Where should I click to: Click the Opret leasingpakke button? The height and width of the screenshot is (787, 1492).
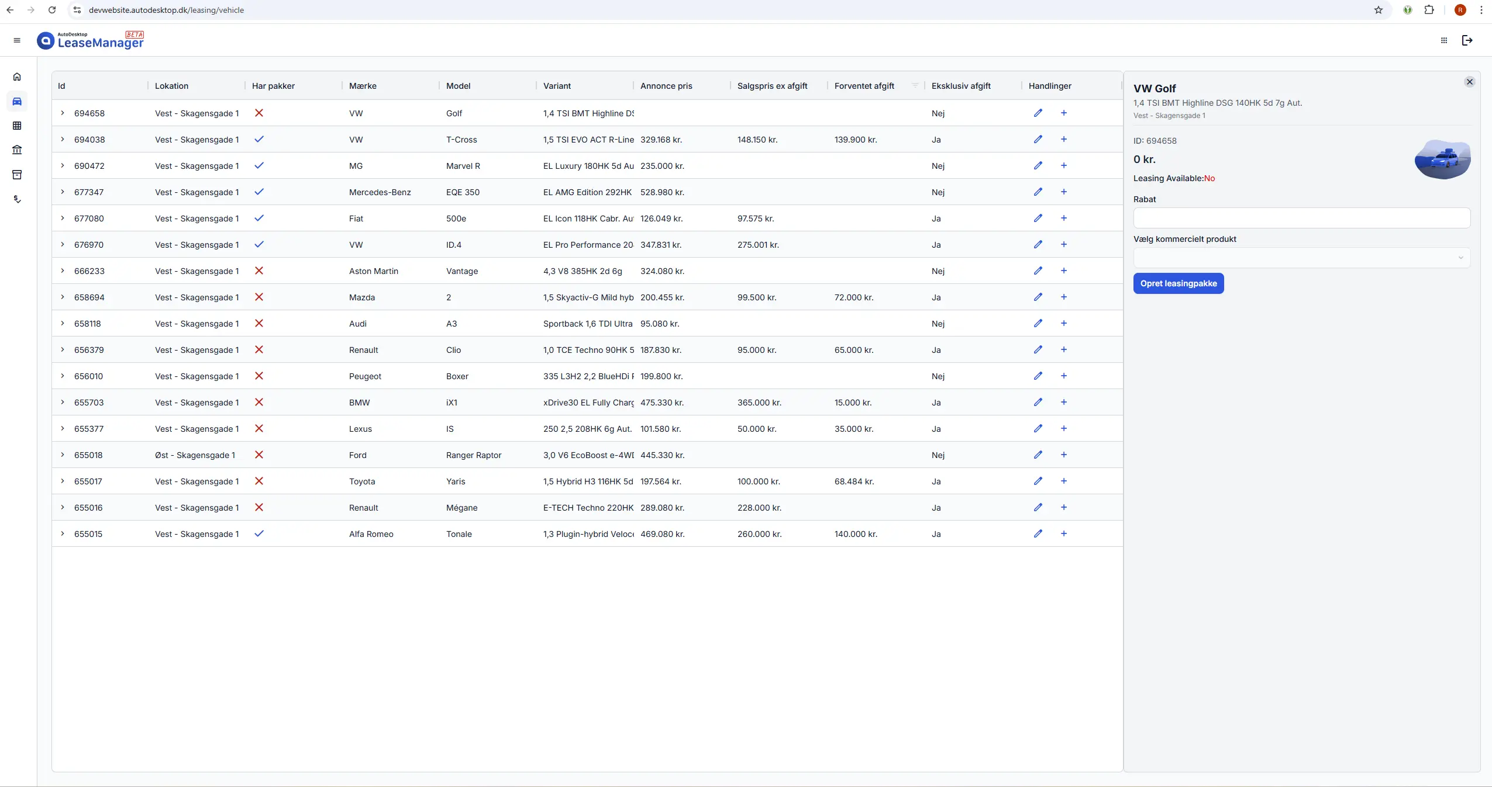pyautogui.click(x=1178, y=284)
